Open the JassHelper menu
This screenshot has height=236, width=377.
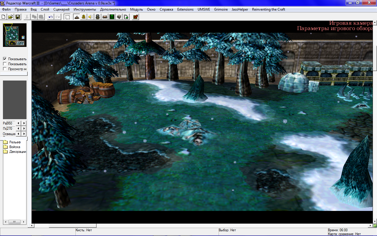tap(240, 9)
